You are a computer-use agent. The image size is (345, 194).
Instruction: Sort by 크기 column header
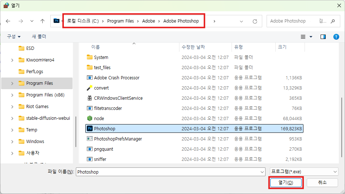[x=282, y=47]
